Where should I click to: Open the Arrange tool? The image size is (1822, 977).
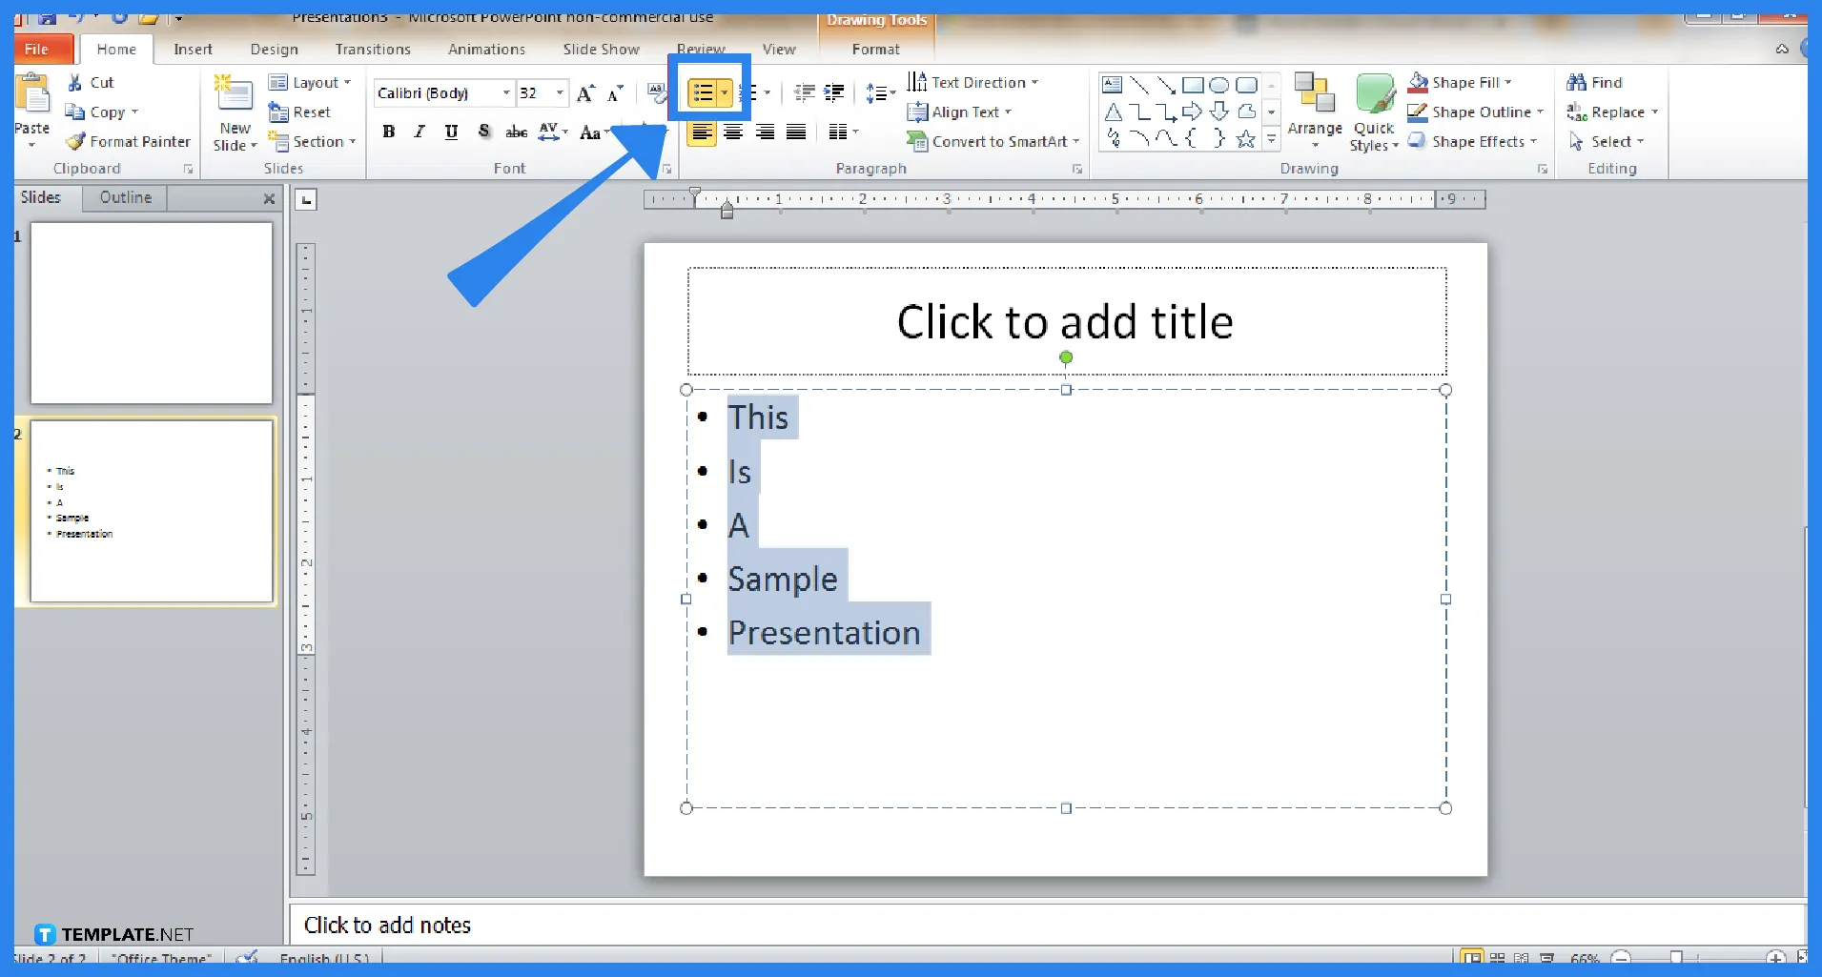click(x=1314, y=112)
